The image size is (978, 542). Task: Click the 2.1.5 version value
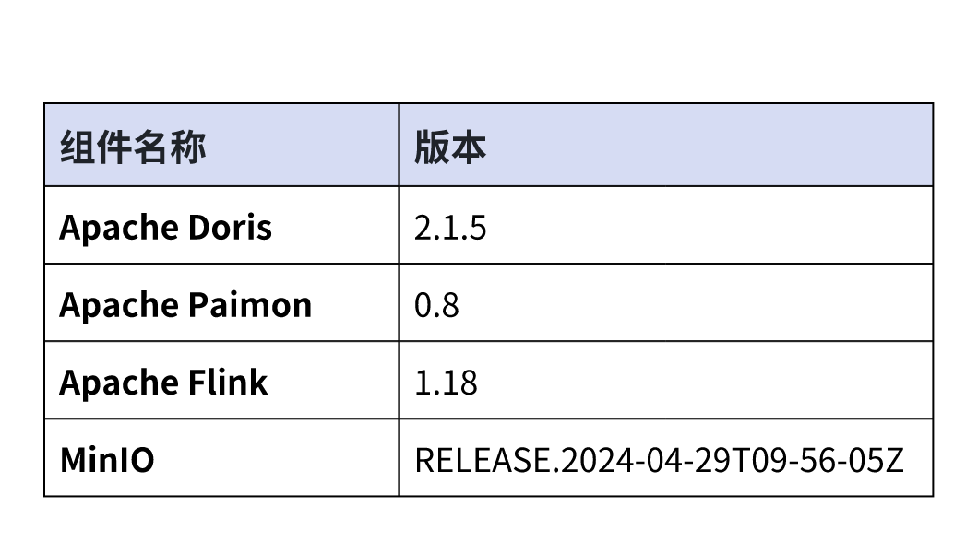coord(450,228)
